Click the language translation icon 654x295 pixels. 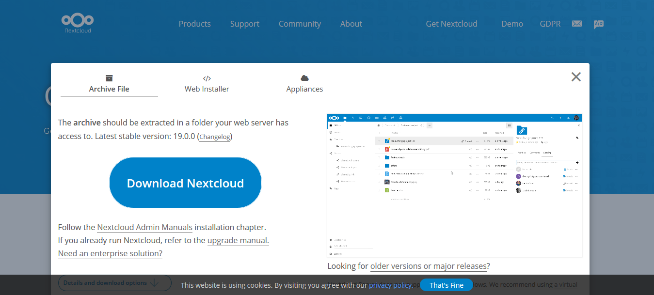pos(598,23)
